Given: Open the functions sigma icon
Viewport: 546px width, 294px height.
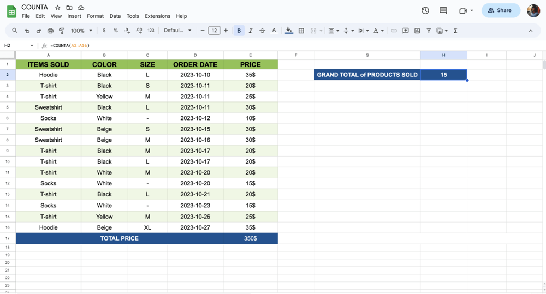Looking at the screenshot, I should coord(455,31).
